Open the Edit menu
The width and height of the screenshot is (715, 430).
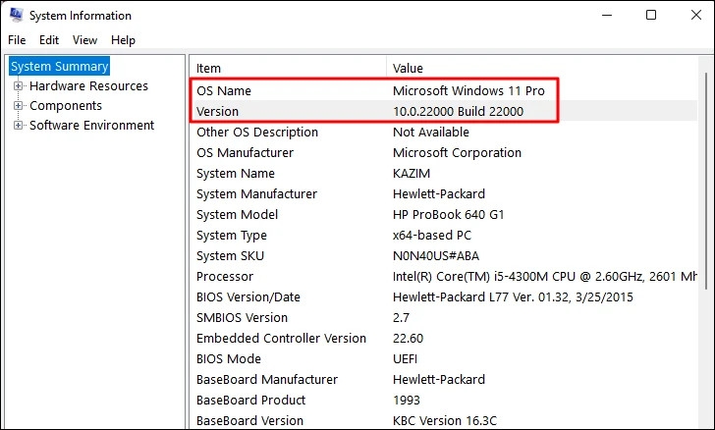(x=49, y=40)
